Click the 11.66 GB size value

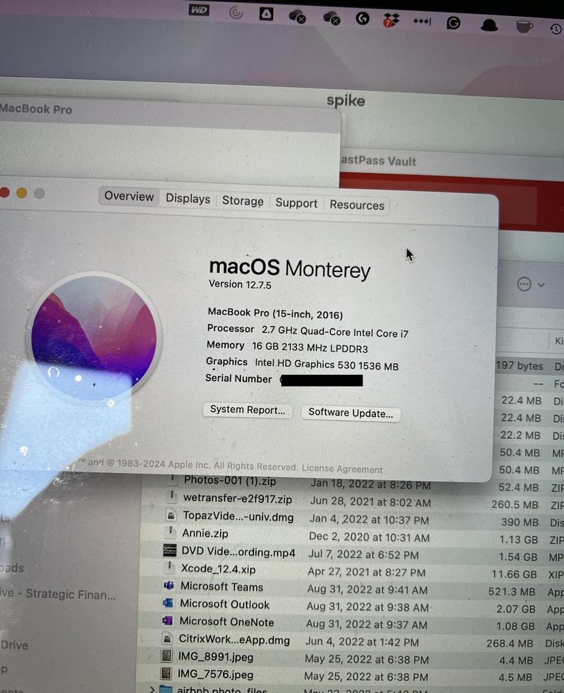514,574
